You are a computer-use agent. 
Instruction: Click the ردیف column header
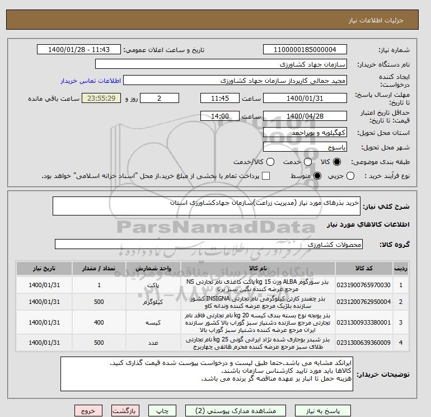401,268
